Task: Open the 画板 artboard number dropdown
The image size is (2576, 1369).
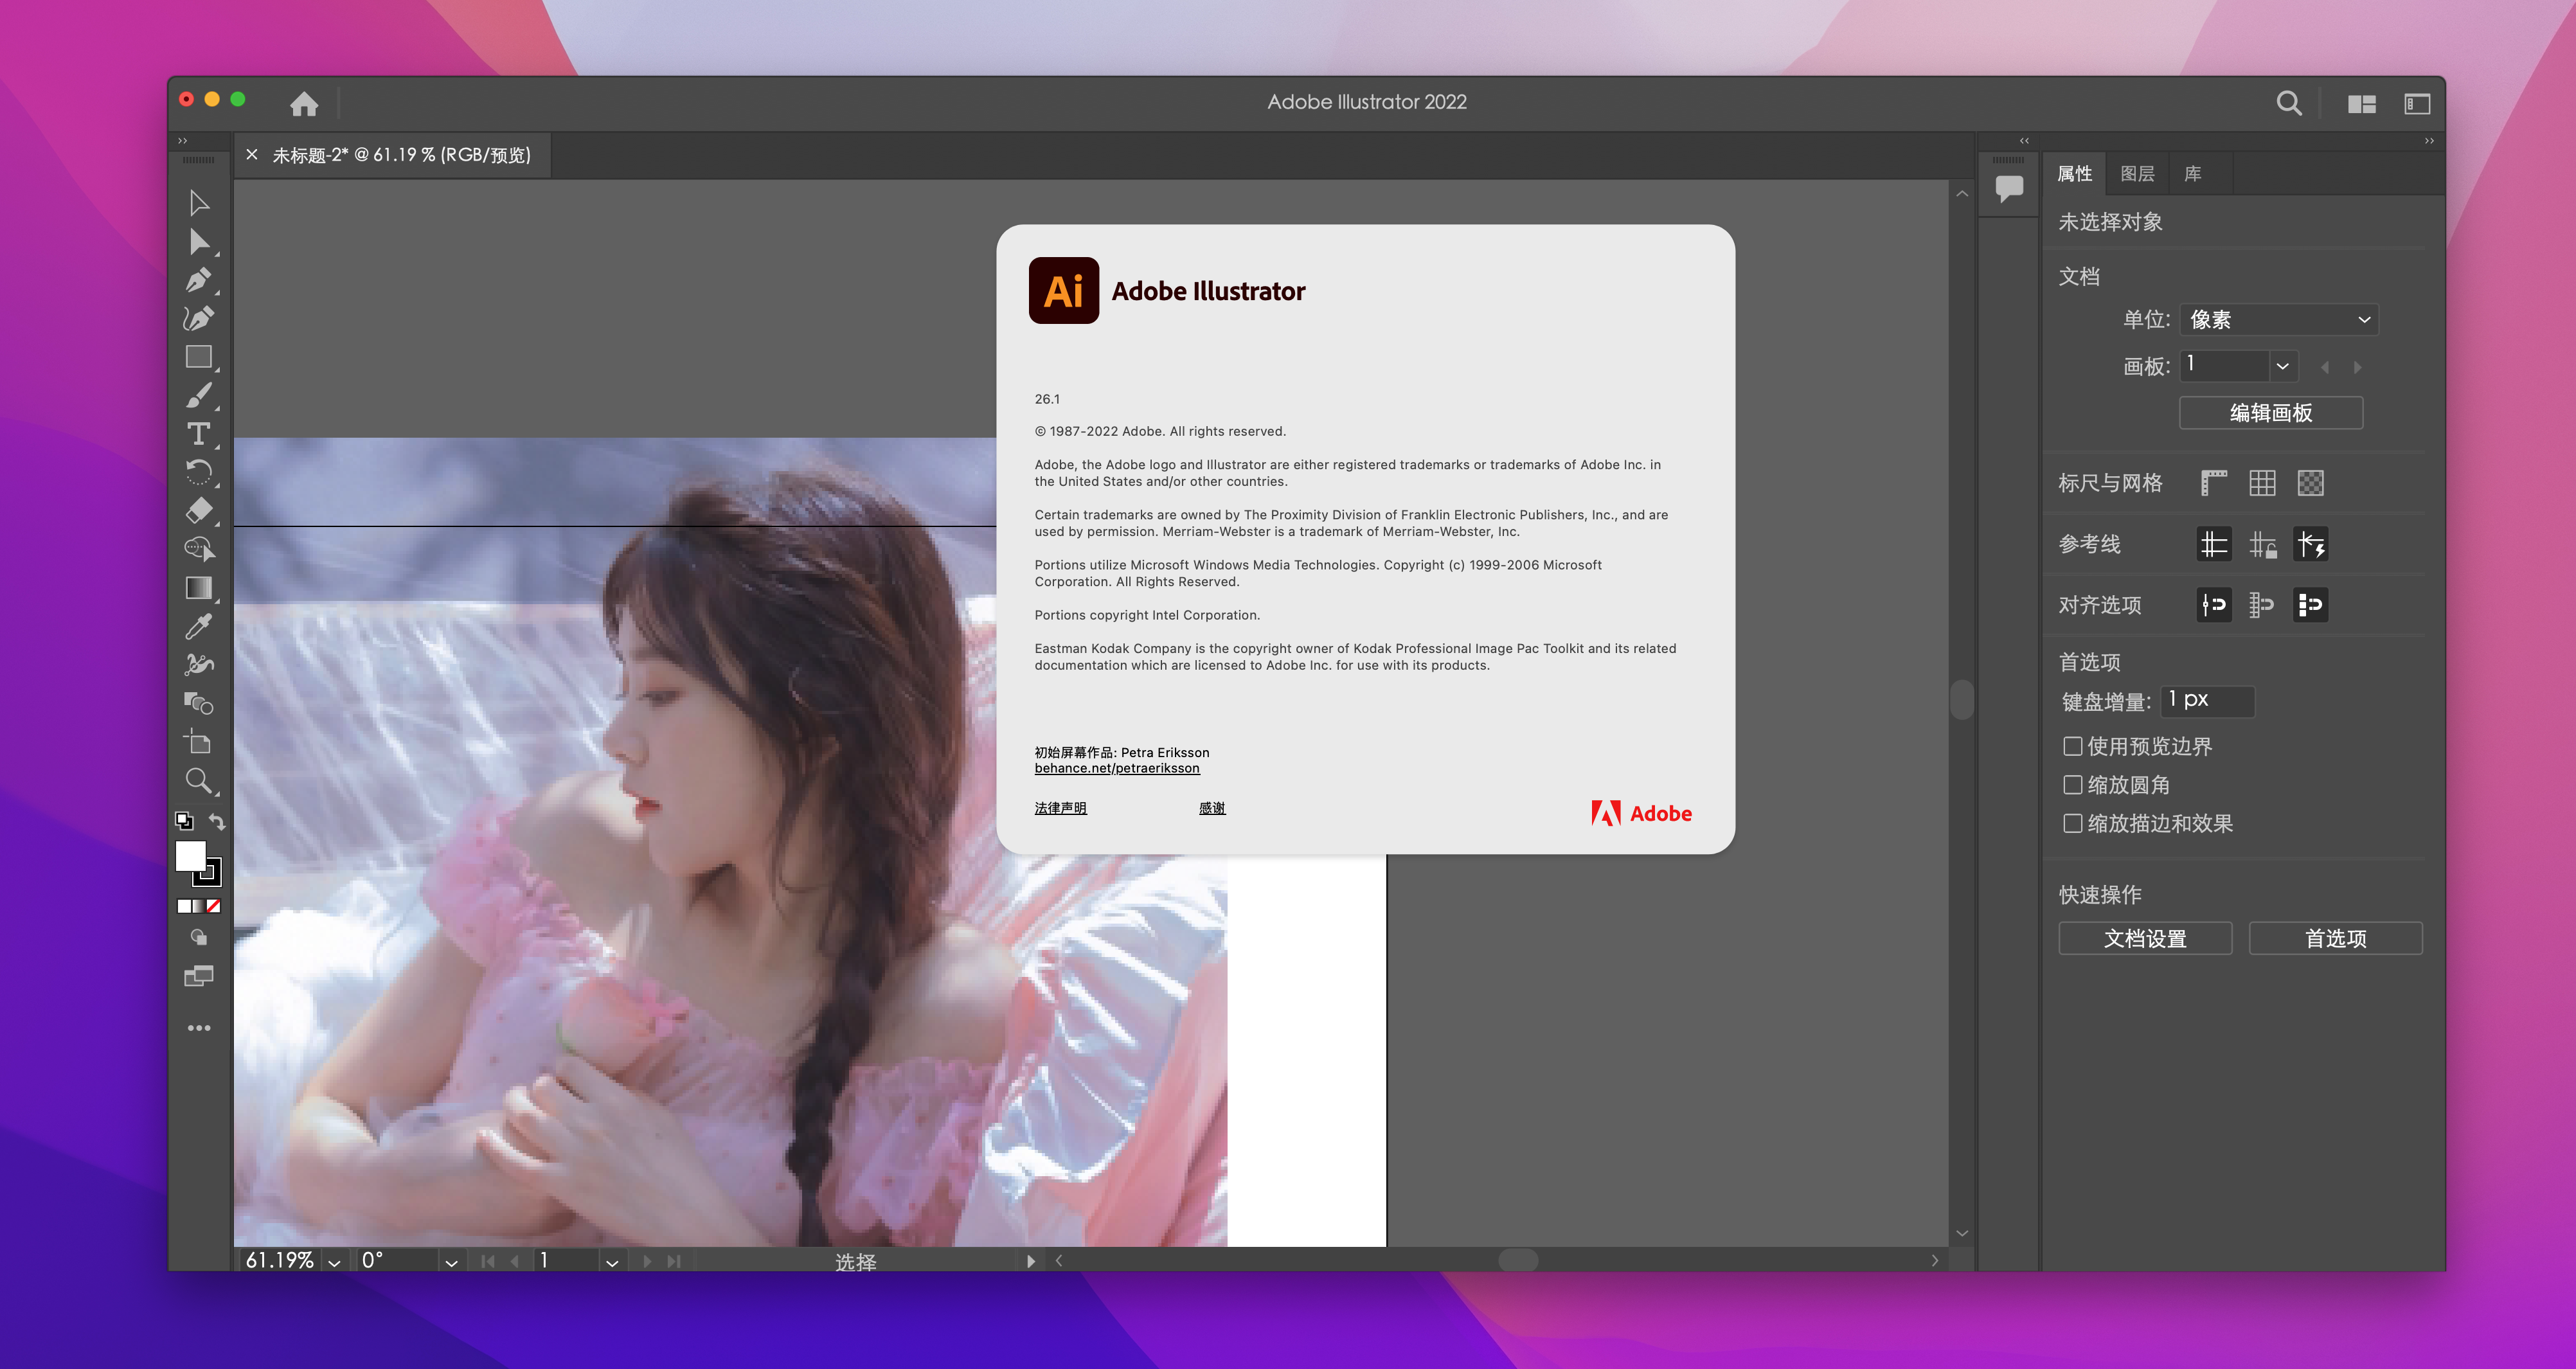Action: (2282, 366)
